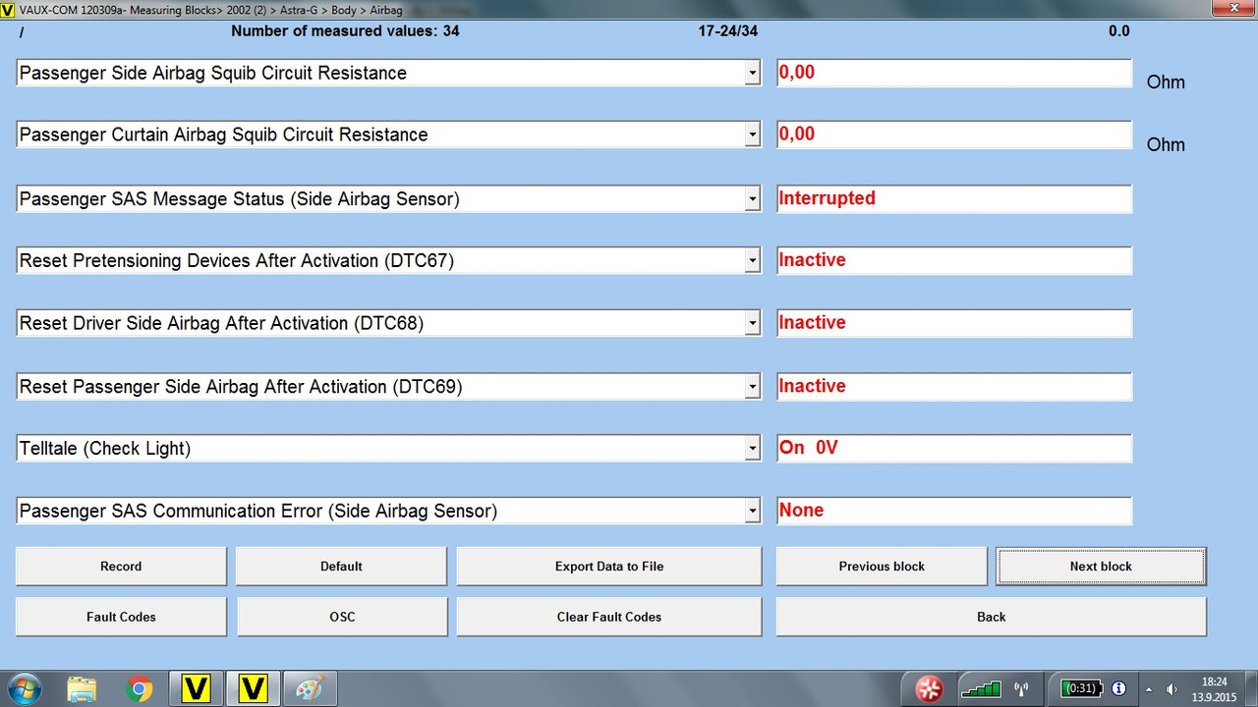Screen dimensions: 1258x707
Task: Click the red star tray icon
Action: pyautogui.click(x=929, y=689)
